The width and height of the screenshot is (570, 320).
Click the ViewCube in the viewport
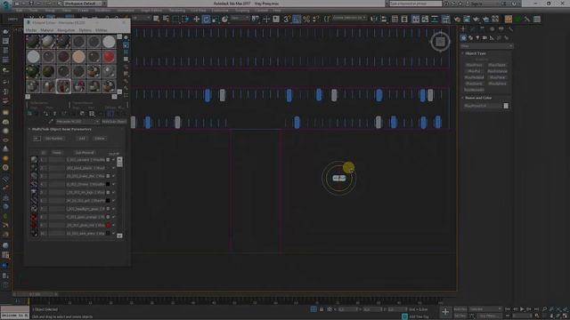(x=440, y=42)
